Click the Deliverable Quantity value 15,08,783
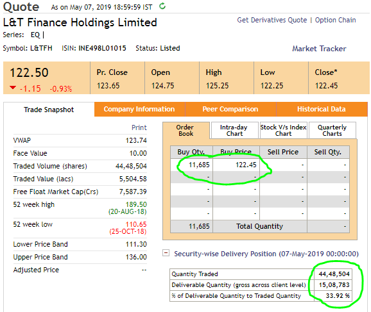Viewport: 371px width, 312px height. click(x=334, y=285)
